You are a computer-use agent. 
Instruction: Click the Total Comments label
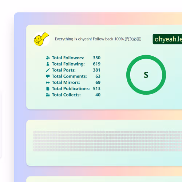69,76
